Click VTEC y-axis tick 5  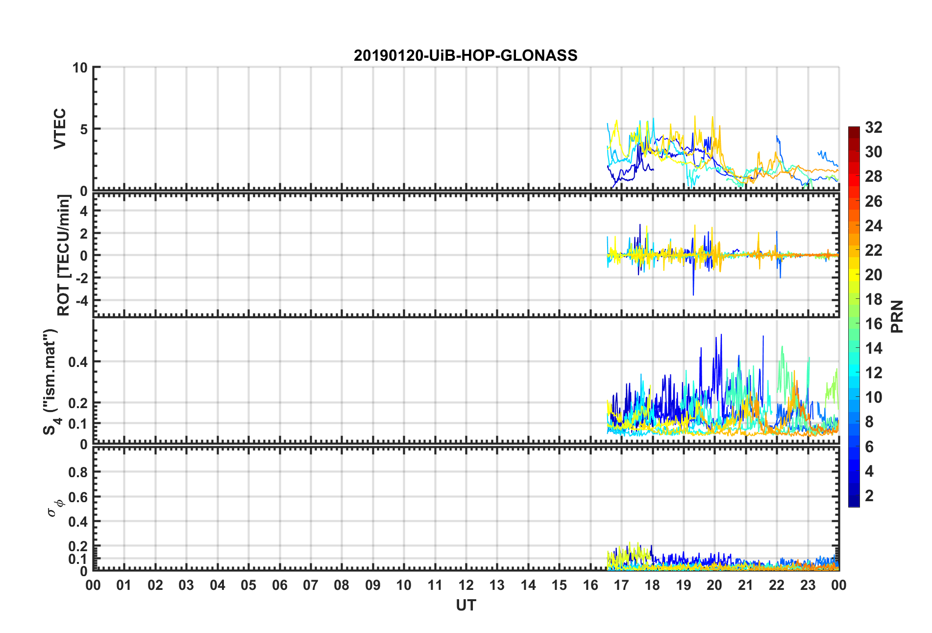pos(84,129)
